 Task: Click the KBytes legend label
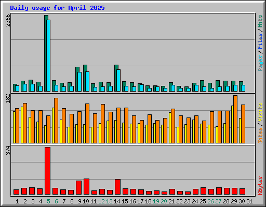260,186
